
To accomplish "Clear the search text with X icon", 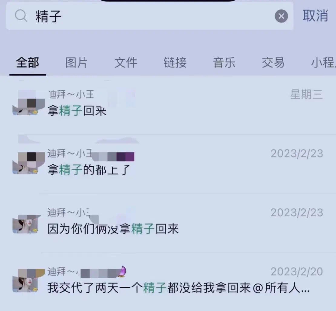I will [x=281, y=16].
